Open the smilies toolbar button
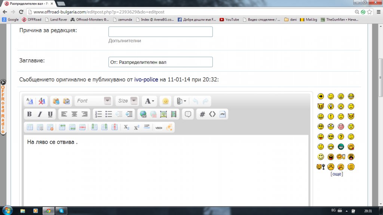This screenshot has height=215, width=383. click(x=165, y=101)
